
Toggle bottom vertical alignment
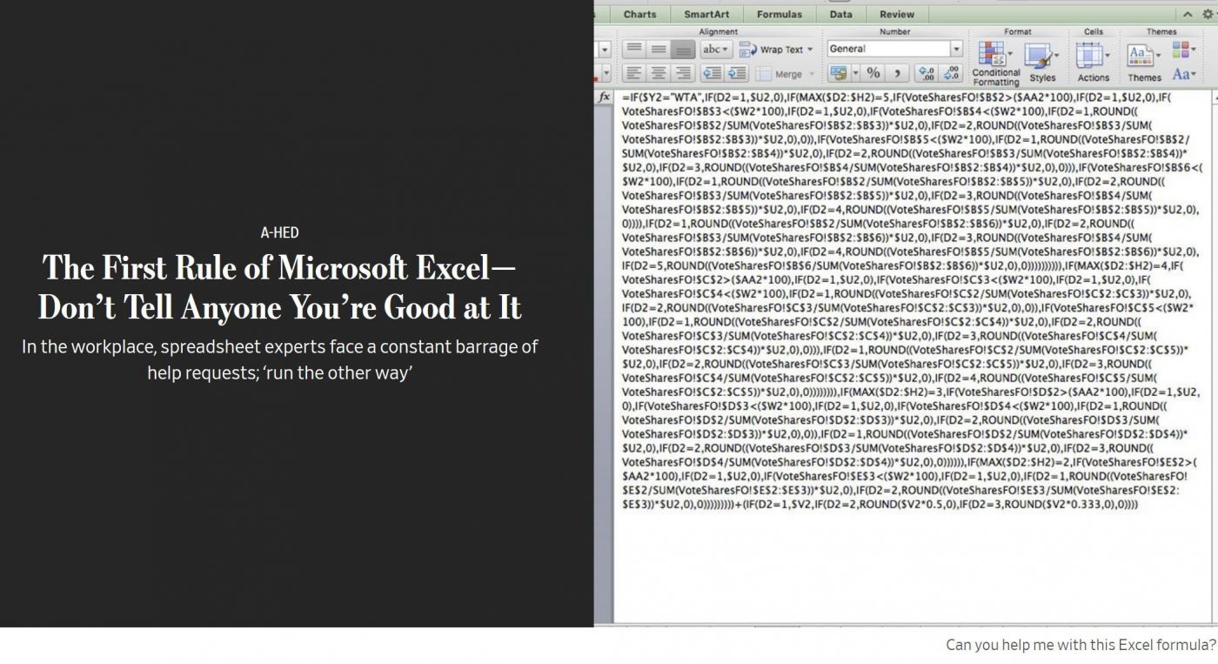684,50
